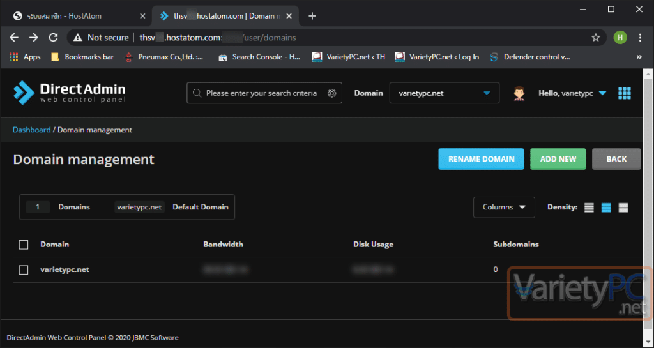Show more bookmarks chevron
The height and width of the screenshot is (348, 654).
(639, 57)
